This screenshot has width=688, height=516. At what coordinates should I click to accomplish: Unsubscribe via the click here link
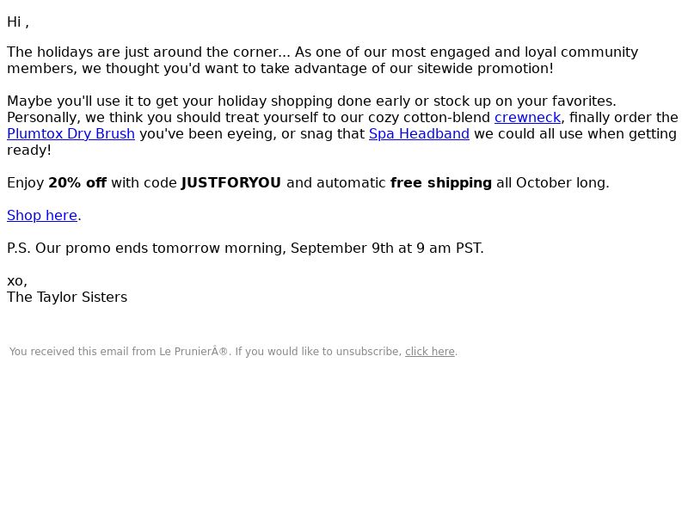pos(429,352)
